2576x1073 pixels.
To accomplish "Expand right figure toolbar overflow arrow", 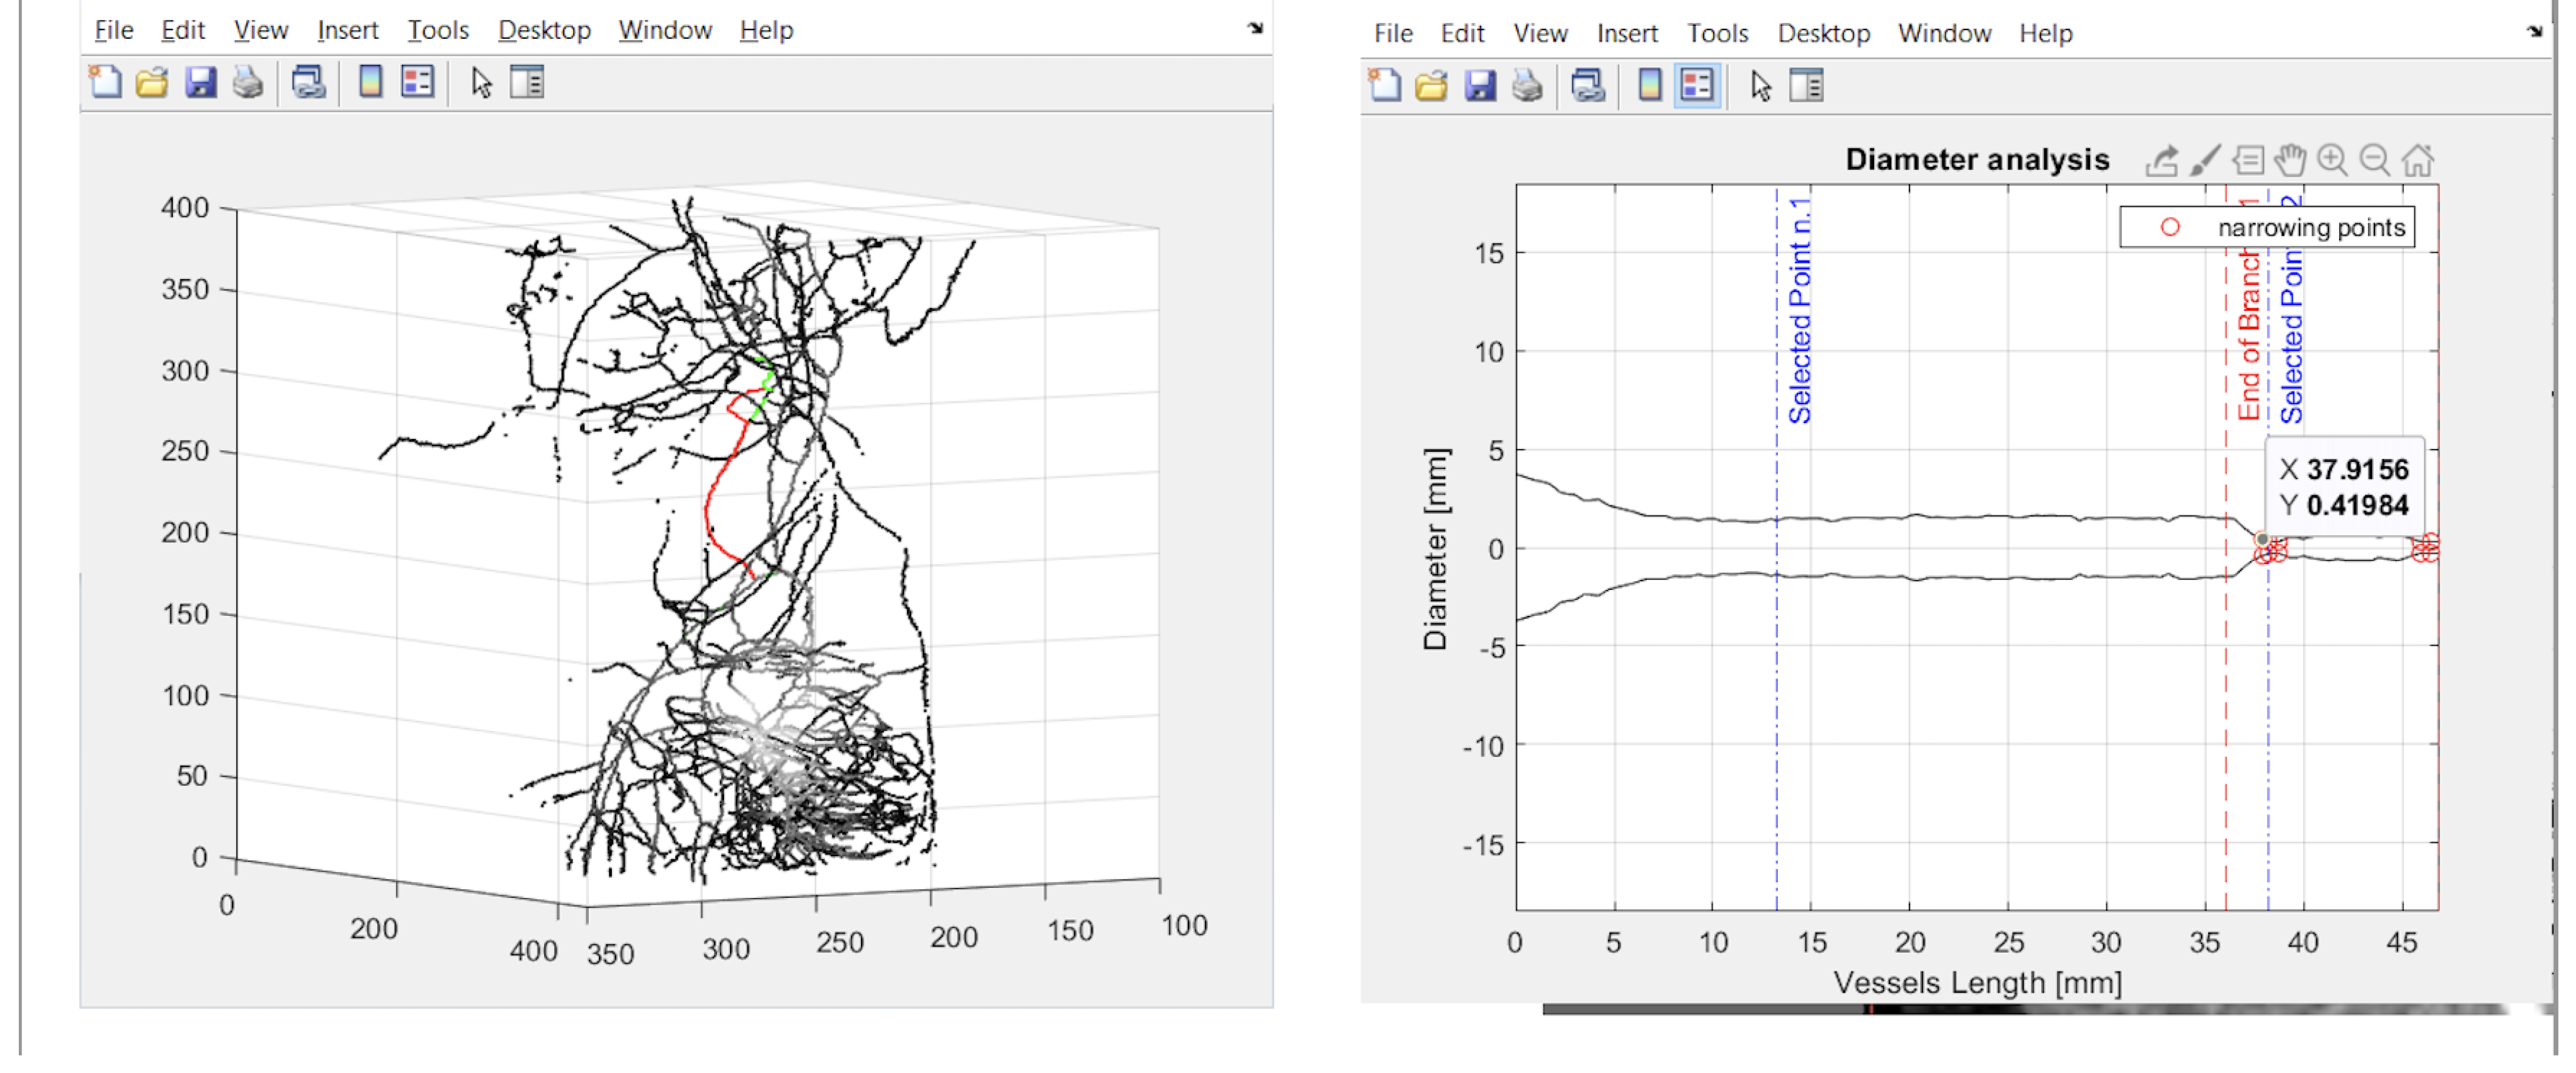I will point(2534,31).
